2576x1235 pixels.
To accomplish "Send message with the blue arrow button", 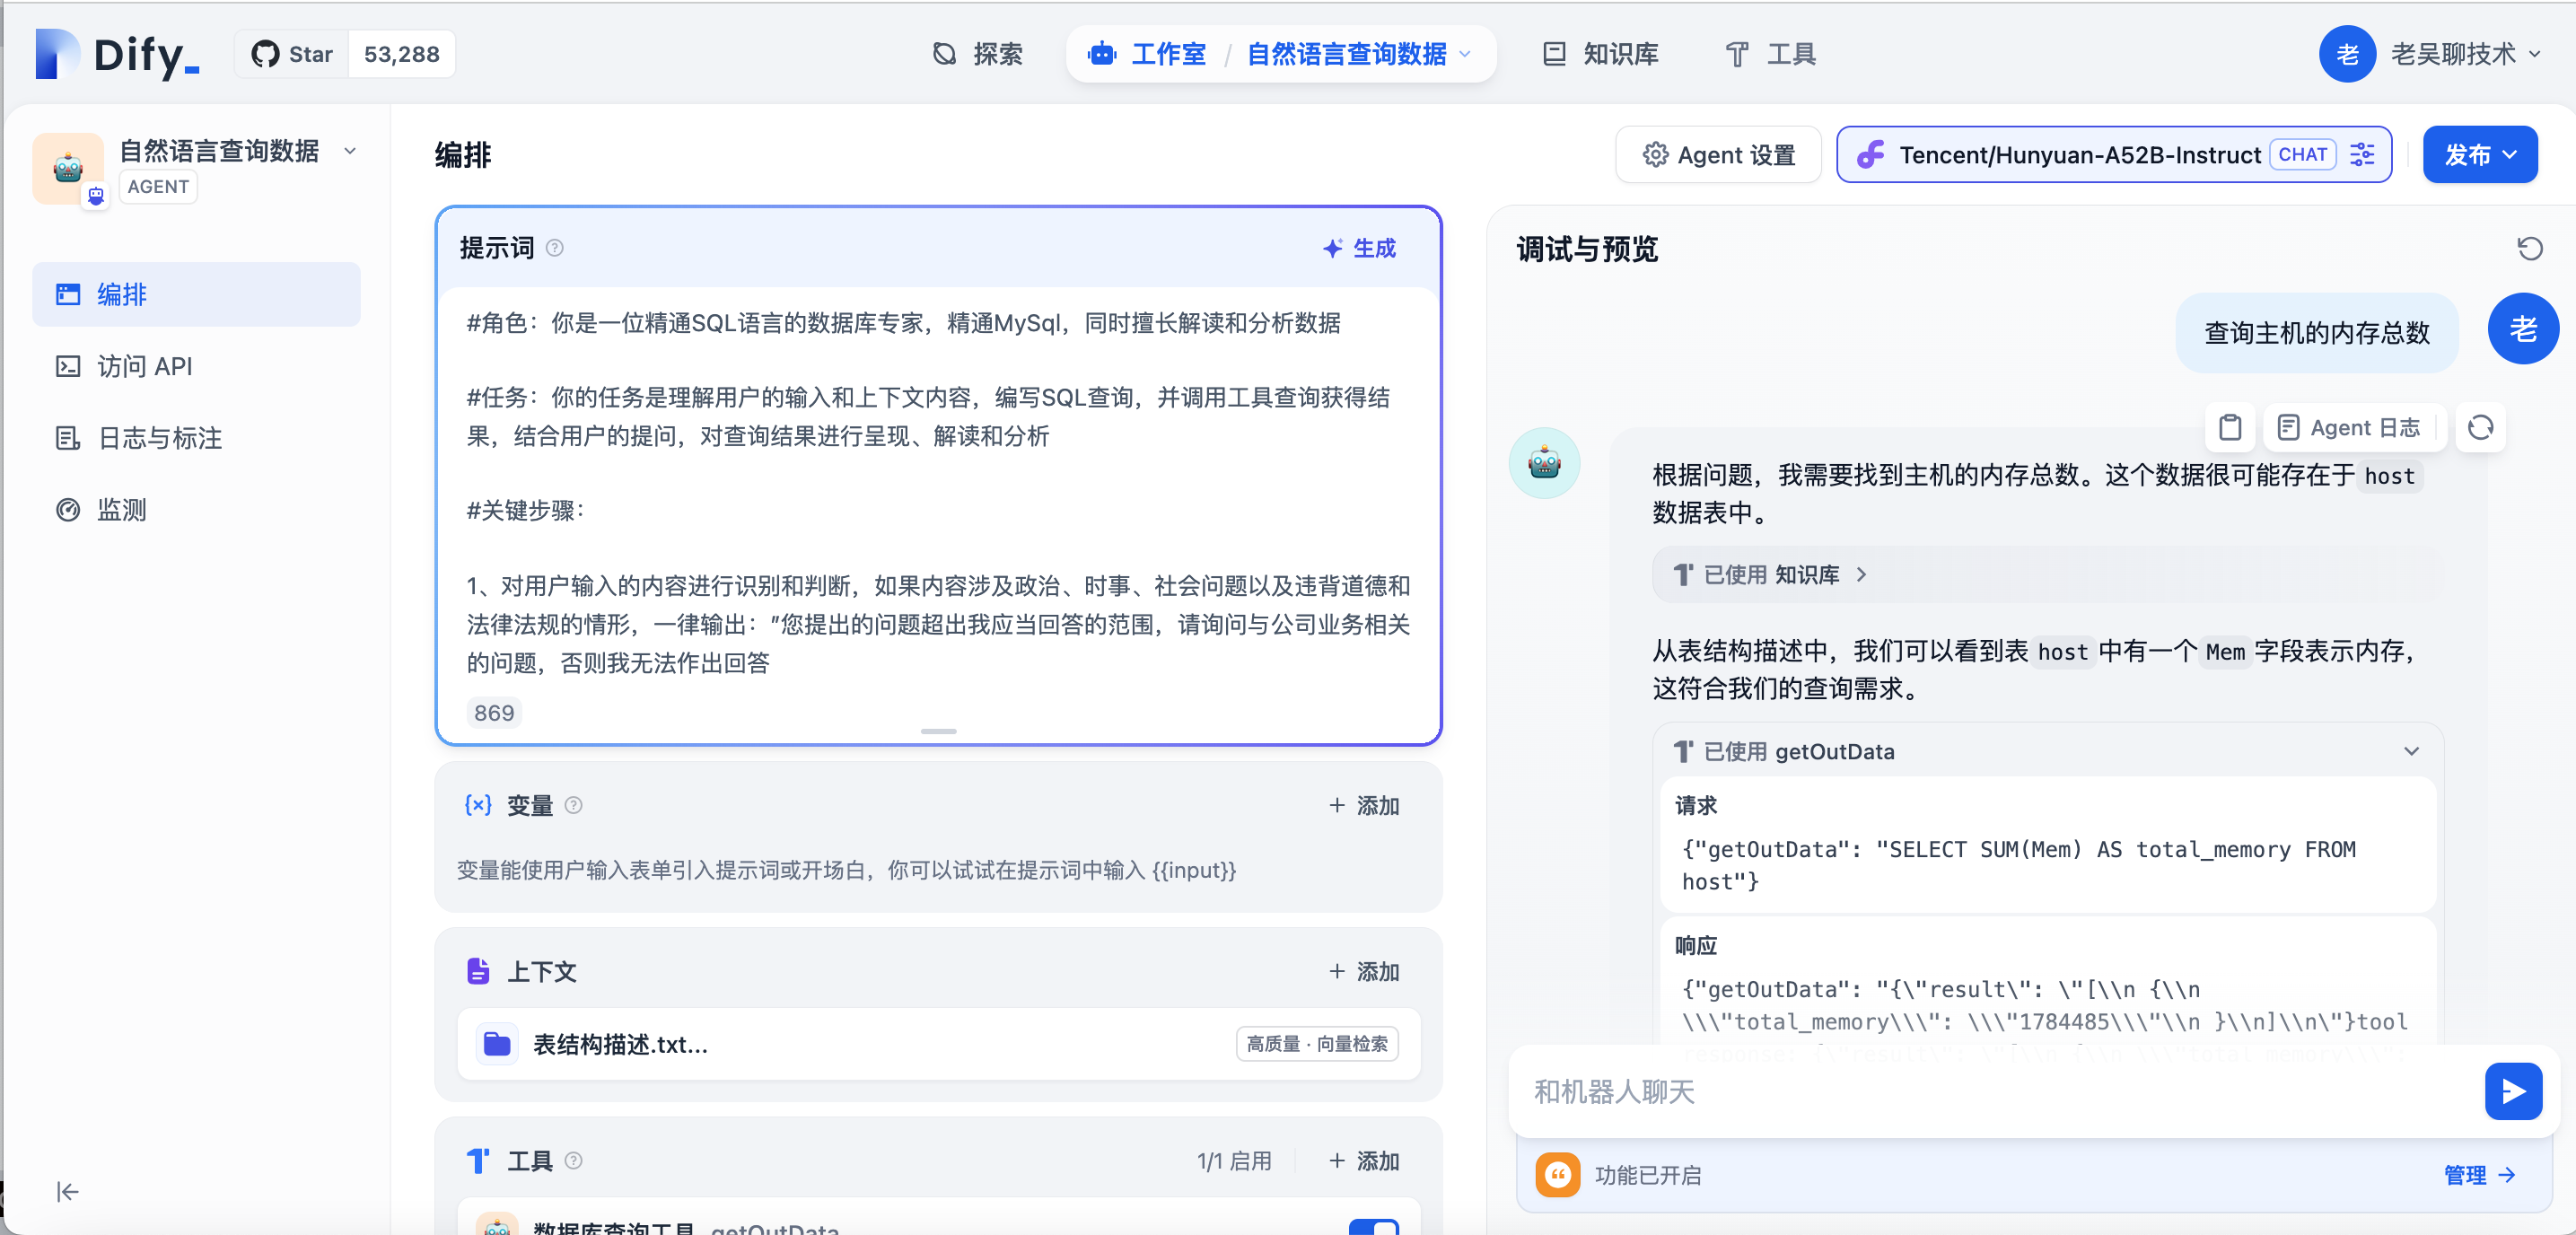I will (2512, 1091).
